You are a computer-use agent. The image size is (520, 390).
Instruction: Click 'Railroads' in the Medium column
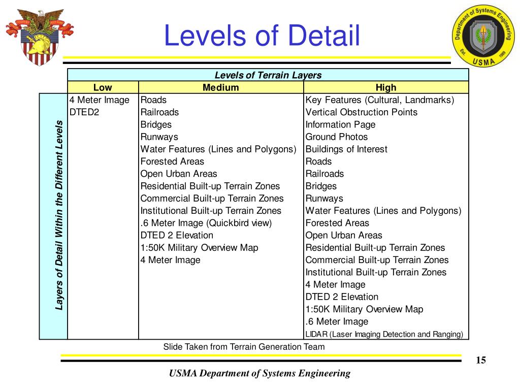pyautogui.click(x=159, y=112)
